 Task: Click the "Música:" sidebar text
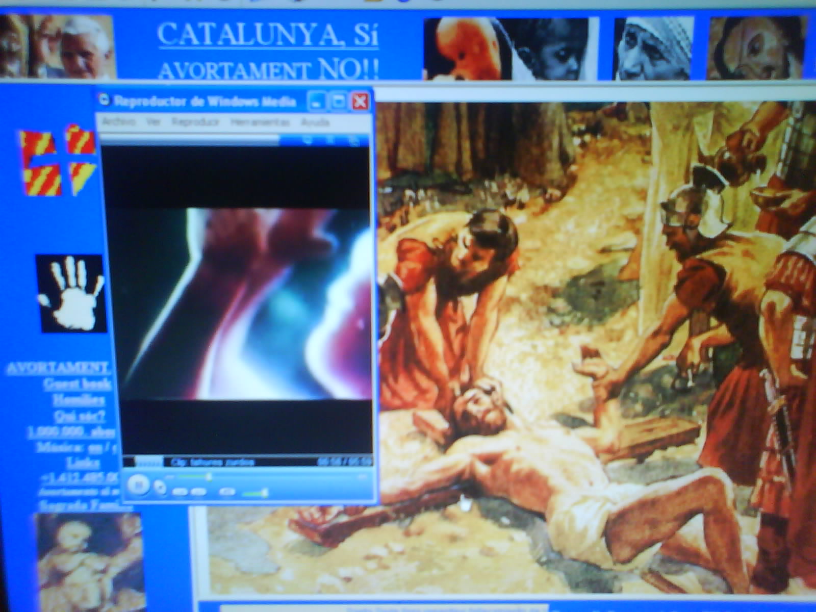(x=60, y=448)
